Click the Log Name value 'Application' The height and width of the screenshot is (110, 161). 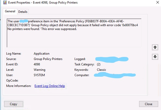41,54
